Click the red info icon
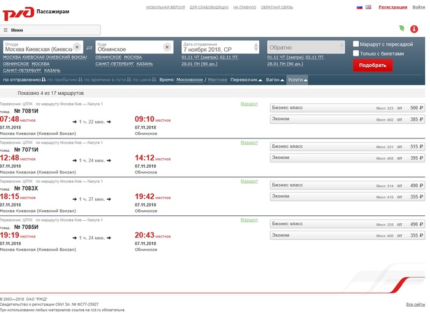Viewport: 430px width, 313px height. [415, 28]
